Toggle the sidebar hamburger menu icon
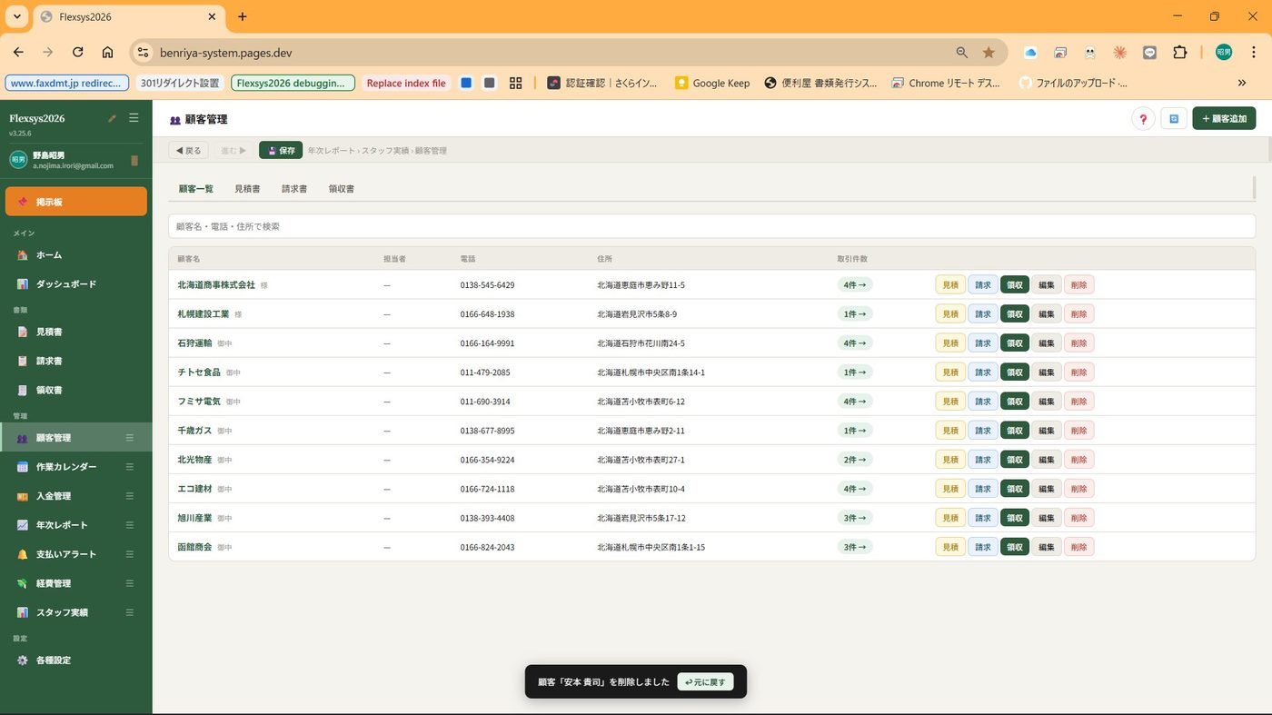This screenshot has height=715, width=1272. point(134,118)
